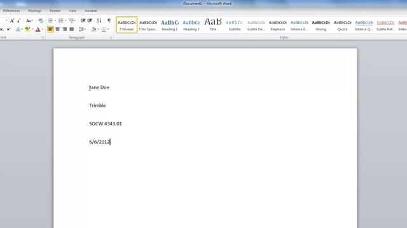407x228 pixels.
Task: Apply the Intense Emphasis style
Action: pos(299,25)
